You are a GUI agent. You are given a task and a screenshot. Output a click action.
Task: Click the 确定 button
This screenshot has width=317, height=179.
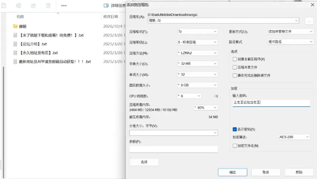point(232,172)
